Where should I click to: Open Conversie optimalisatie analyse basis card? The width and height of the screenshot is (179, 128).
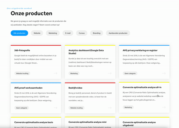(x=33, y=122)
